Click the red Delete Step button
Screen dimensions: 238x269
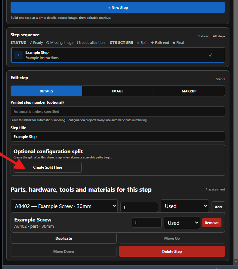click(172, 252)
